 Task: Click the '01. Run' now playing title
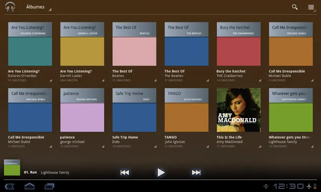30,172
